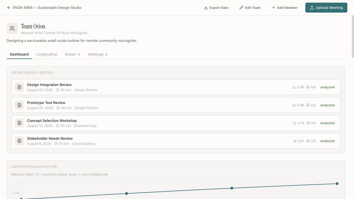Click the layers icon beside 3/4

(308, 123)
